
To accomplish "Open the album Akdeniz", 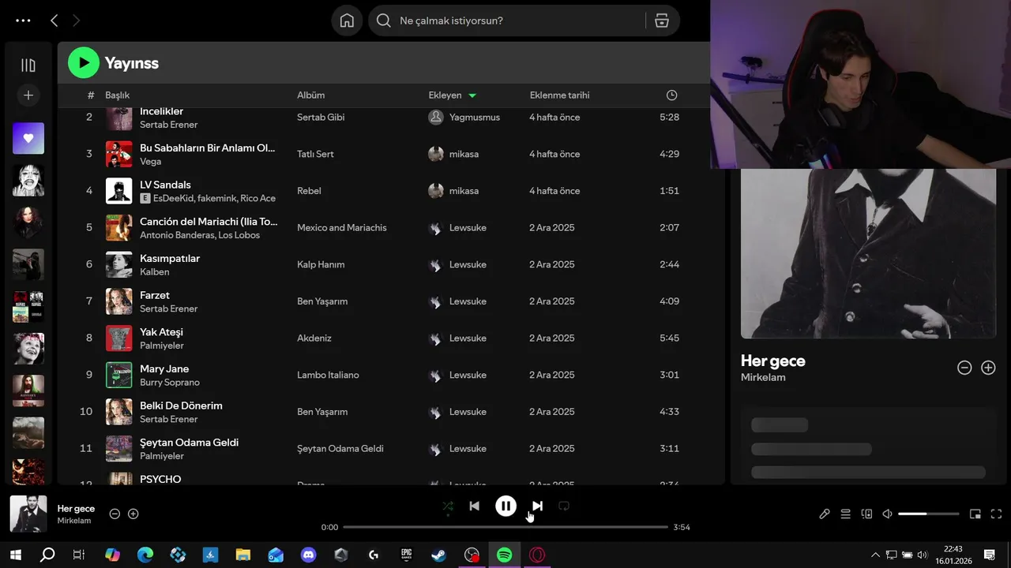I will (314, 338).
